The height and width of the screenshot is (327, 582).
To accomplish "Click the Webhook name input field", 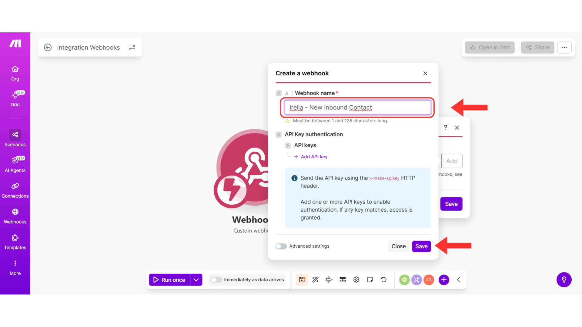I will pos(357,107).
